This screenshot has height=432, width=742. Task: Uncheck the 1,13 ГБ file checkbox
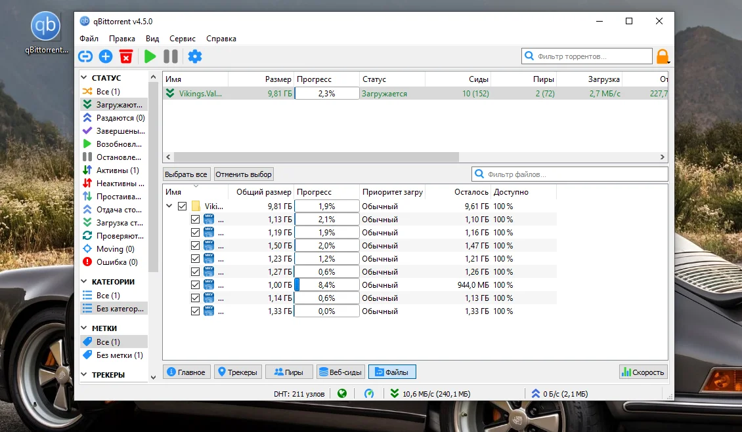[x=195, y=220]
